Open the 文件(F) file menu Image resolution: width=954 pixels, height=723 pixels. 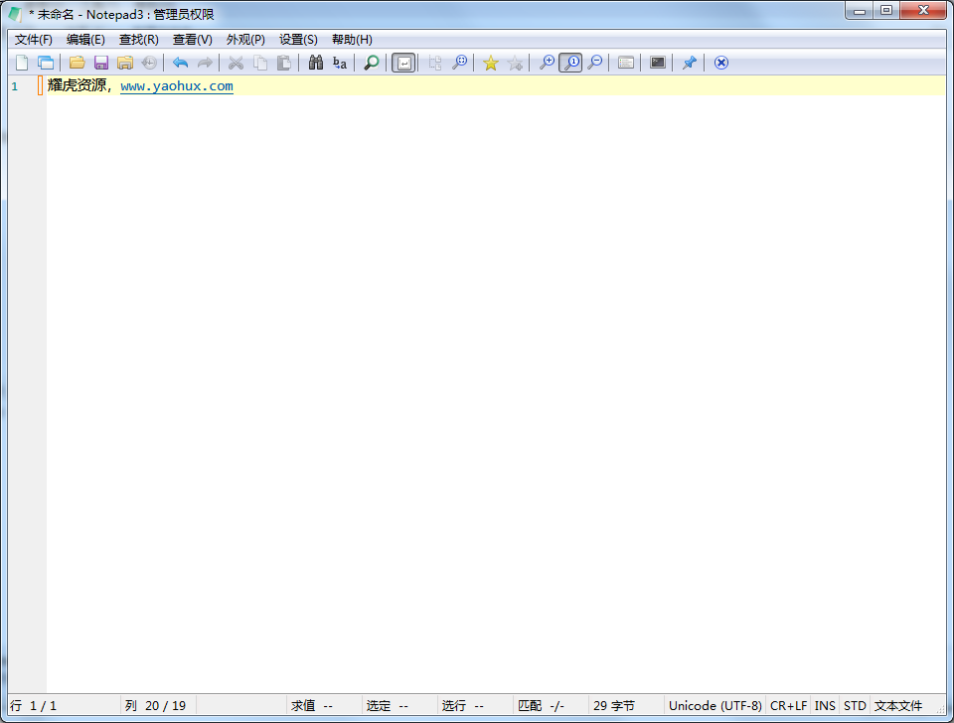pos(33,39)
